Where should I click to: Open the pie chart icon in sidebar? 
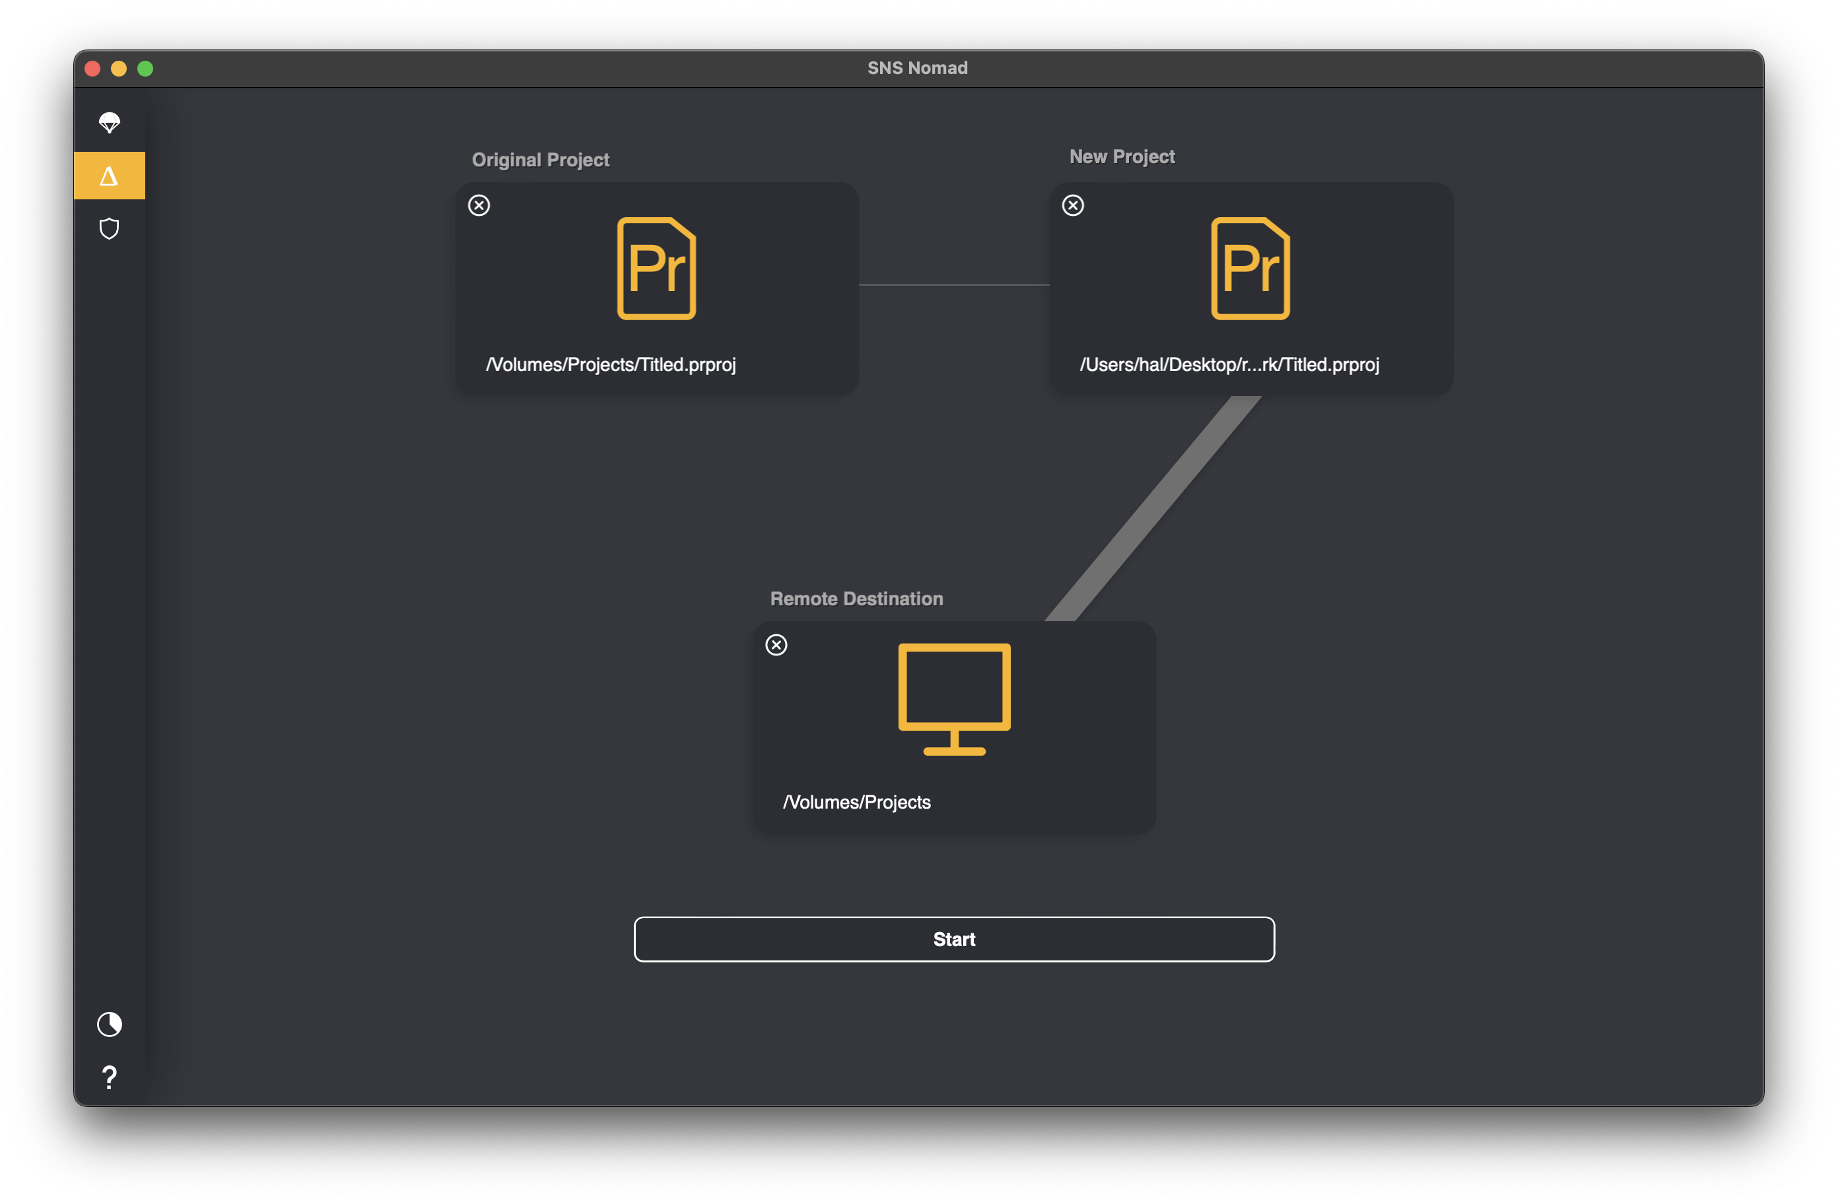(109, 1024)
